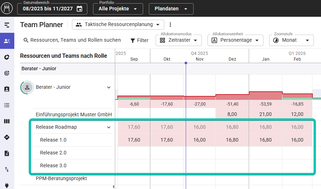Click the today timeline marker dot
The image size is (321, 189).
click(186, 63)
